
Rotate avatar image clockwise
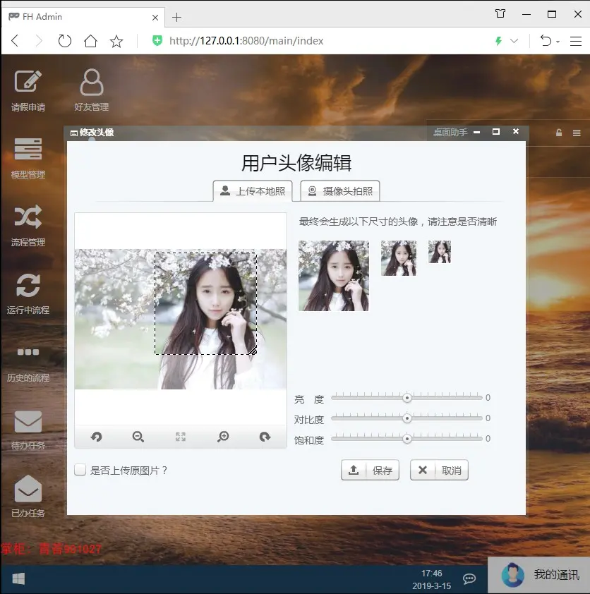pyautogui.click(x=265, y=437)
